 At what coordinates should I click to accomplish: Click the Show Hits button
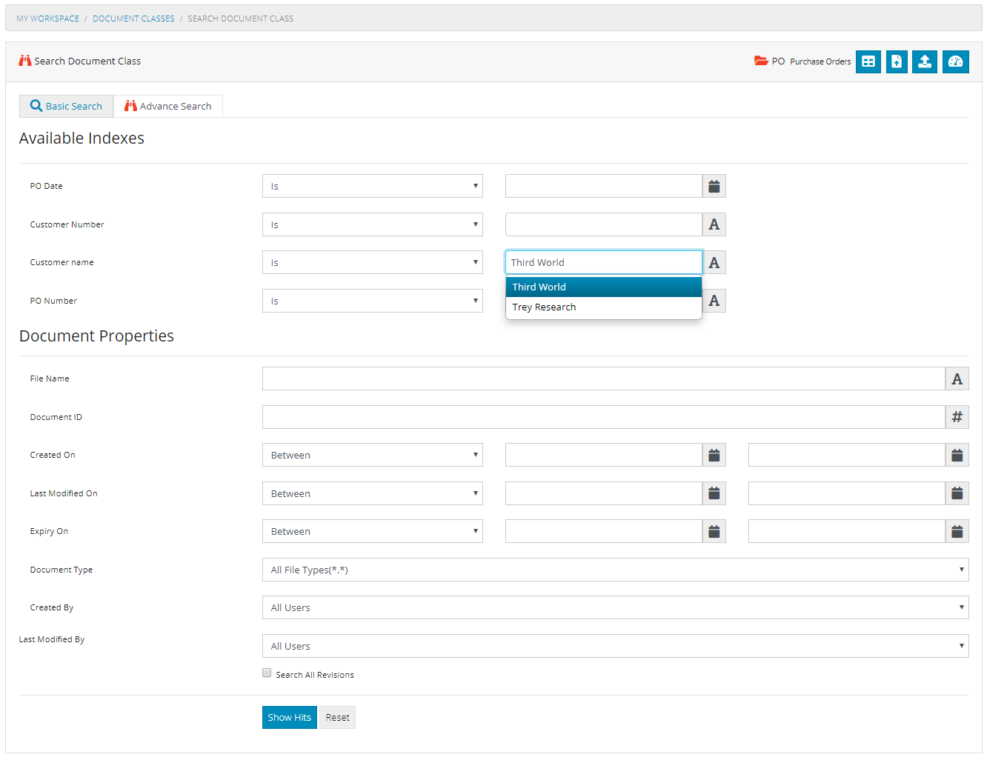pos(289,718)
